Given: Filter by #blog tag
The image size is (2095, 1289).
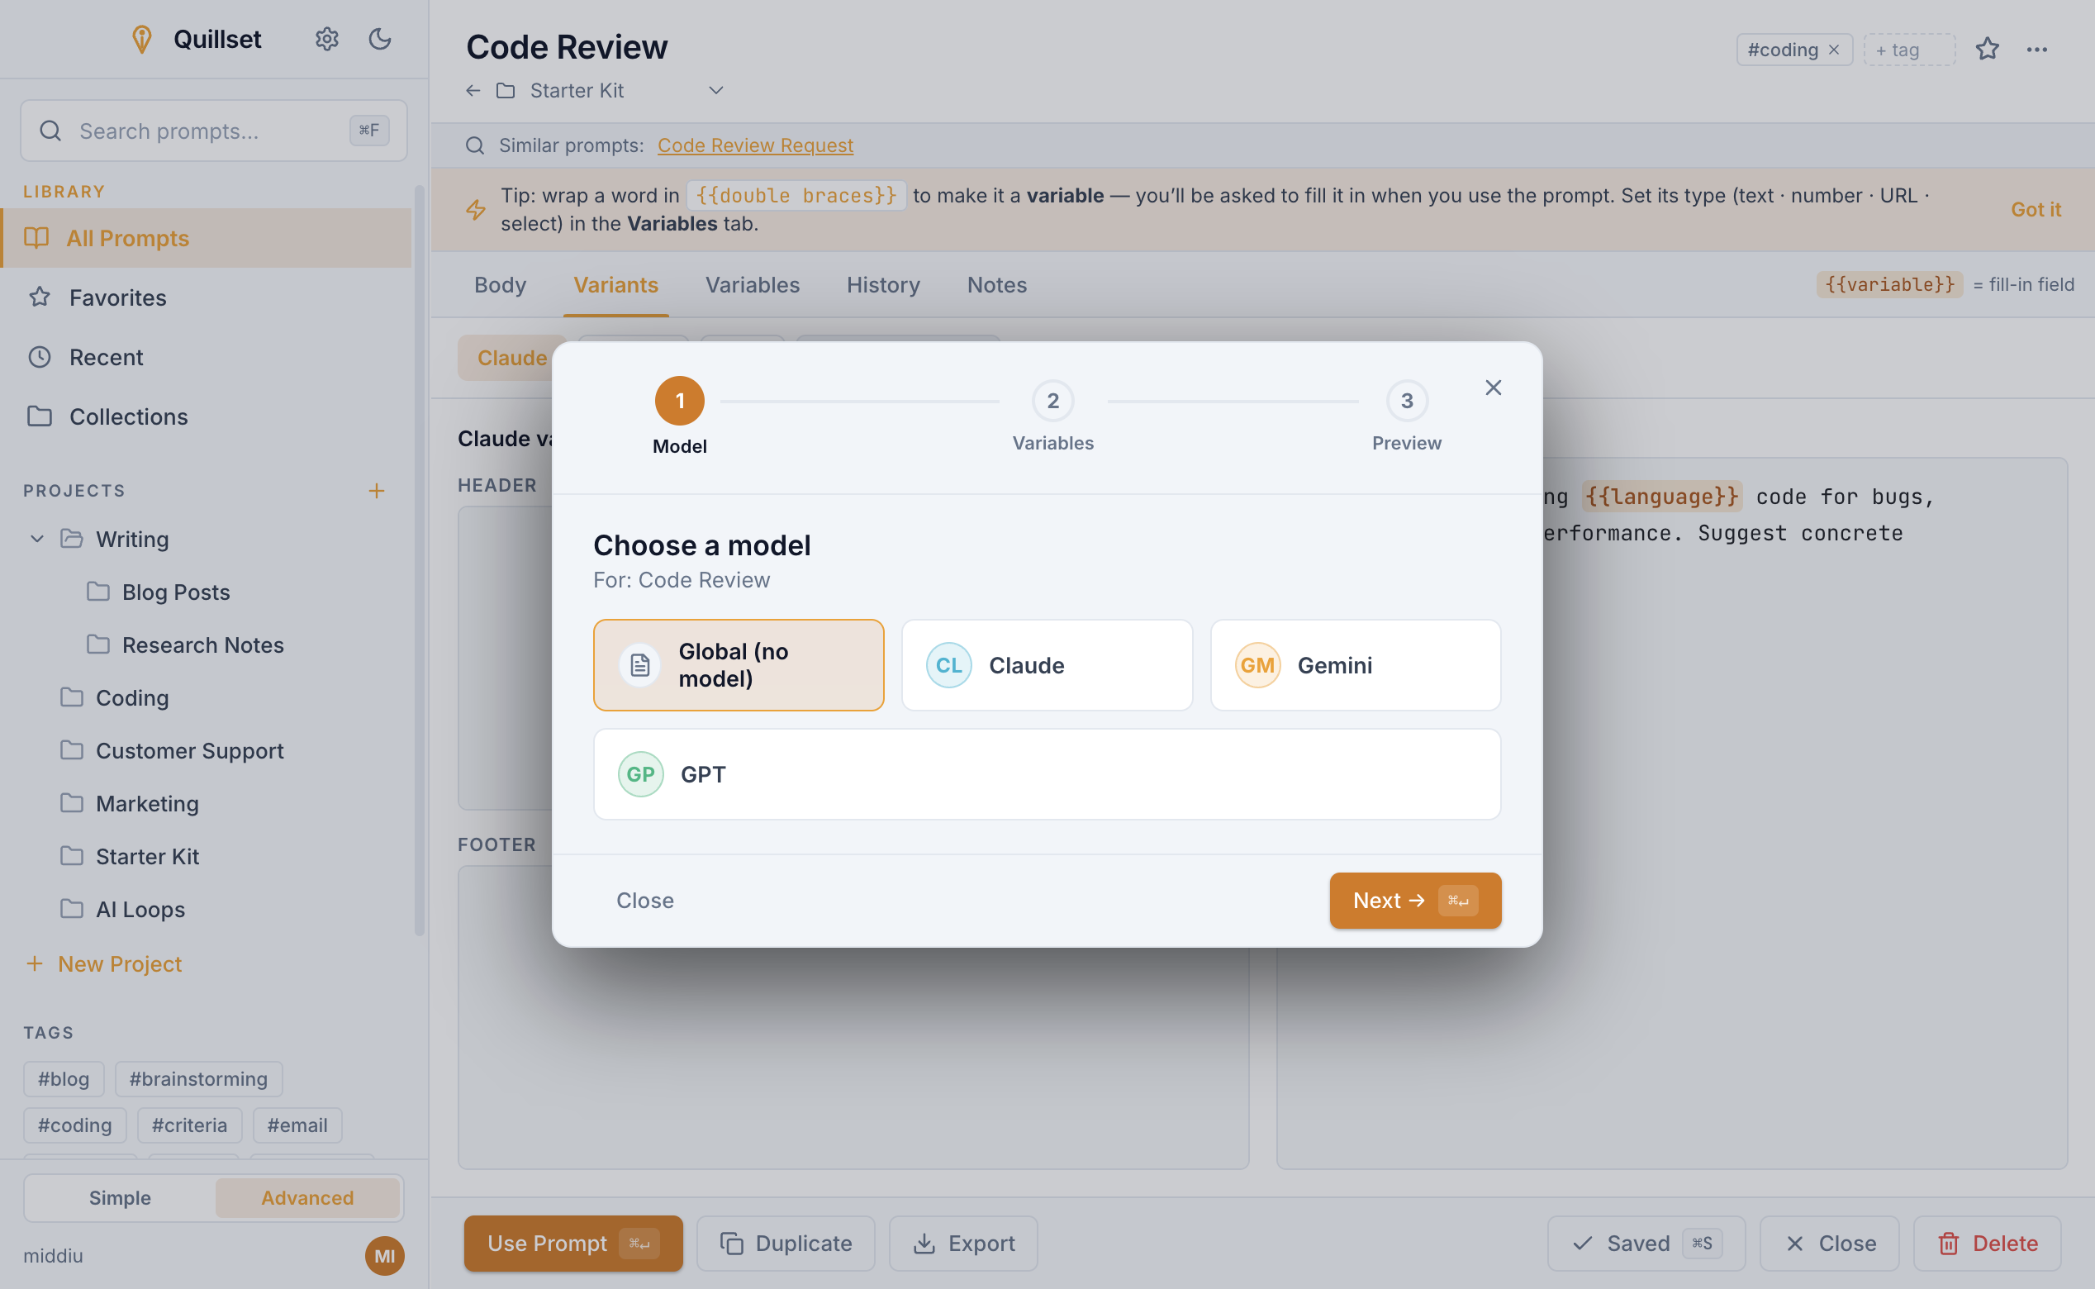Looking at the screenshot, I should click(x=64, y=1079).
